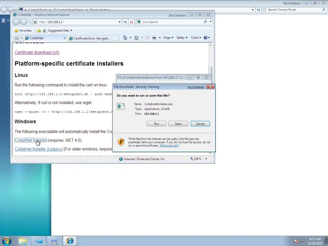Expand the address bar history dropdown
328x246 pixels.
[x=119, y=22]
